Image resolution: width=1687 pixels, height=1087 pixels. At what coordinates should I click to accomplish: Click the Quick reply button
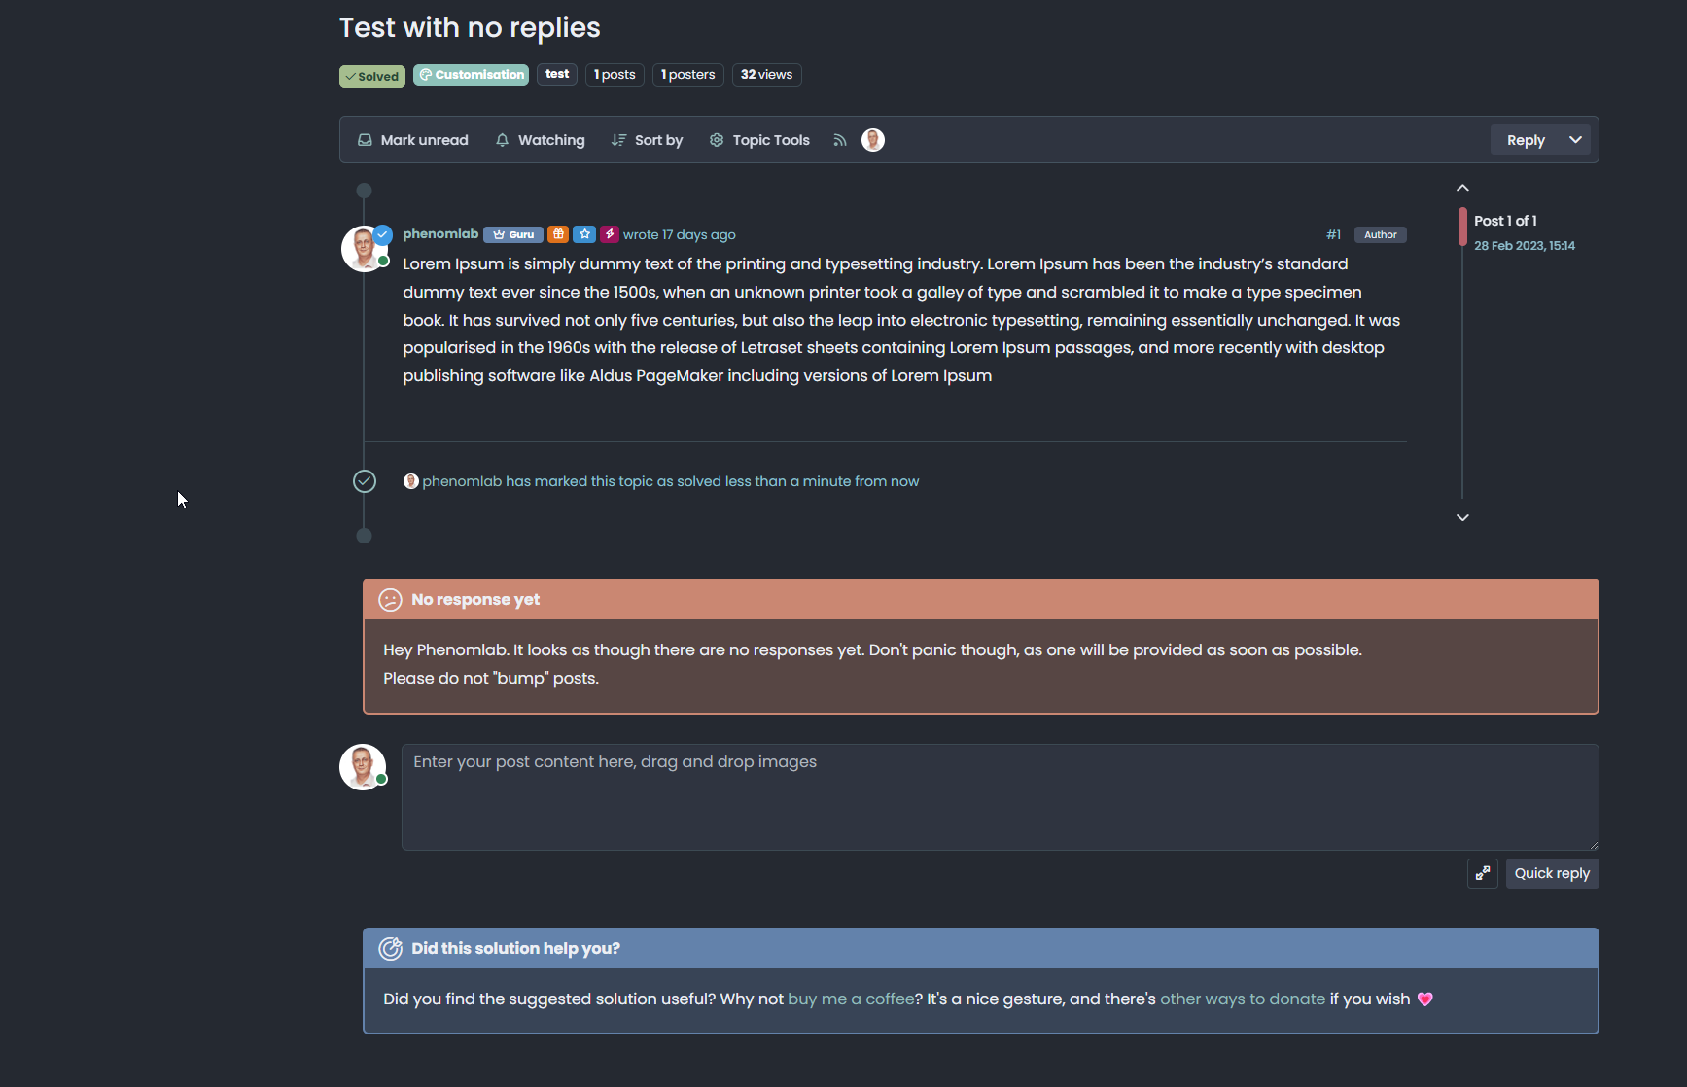click(1552, 873)
